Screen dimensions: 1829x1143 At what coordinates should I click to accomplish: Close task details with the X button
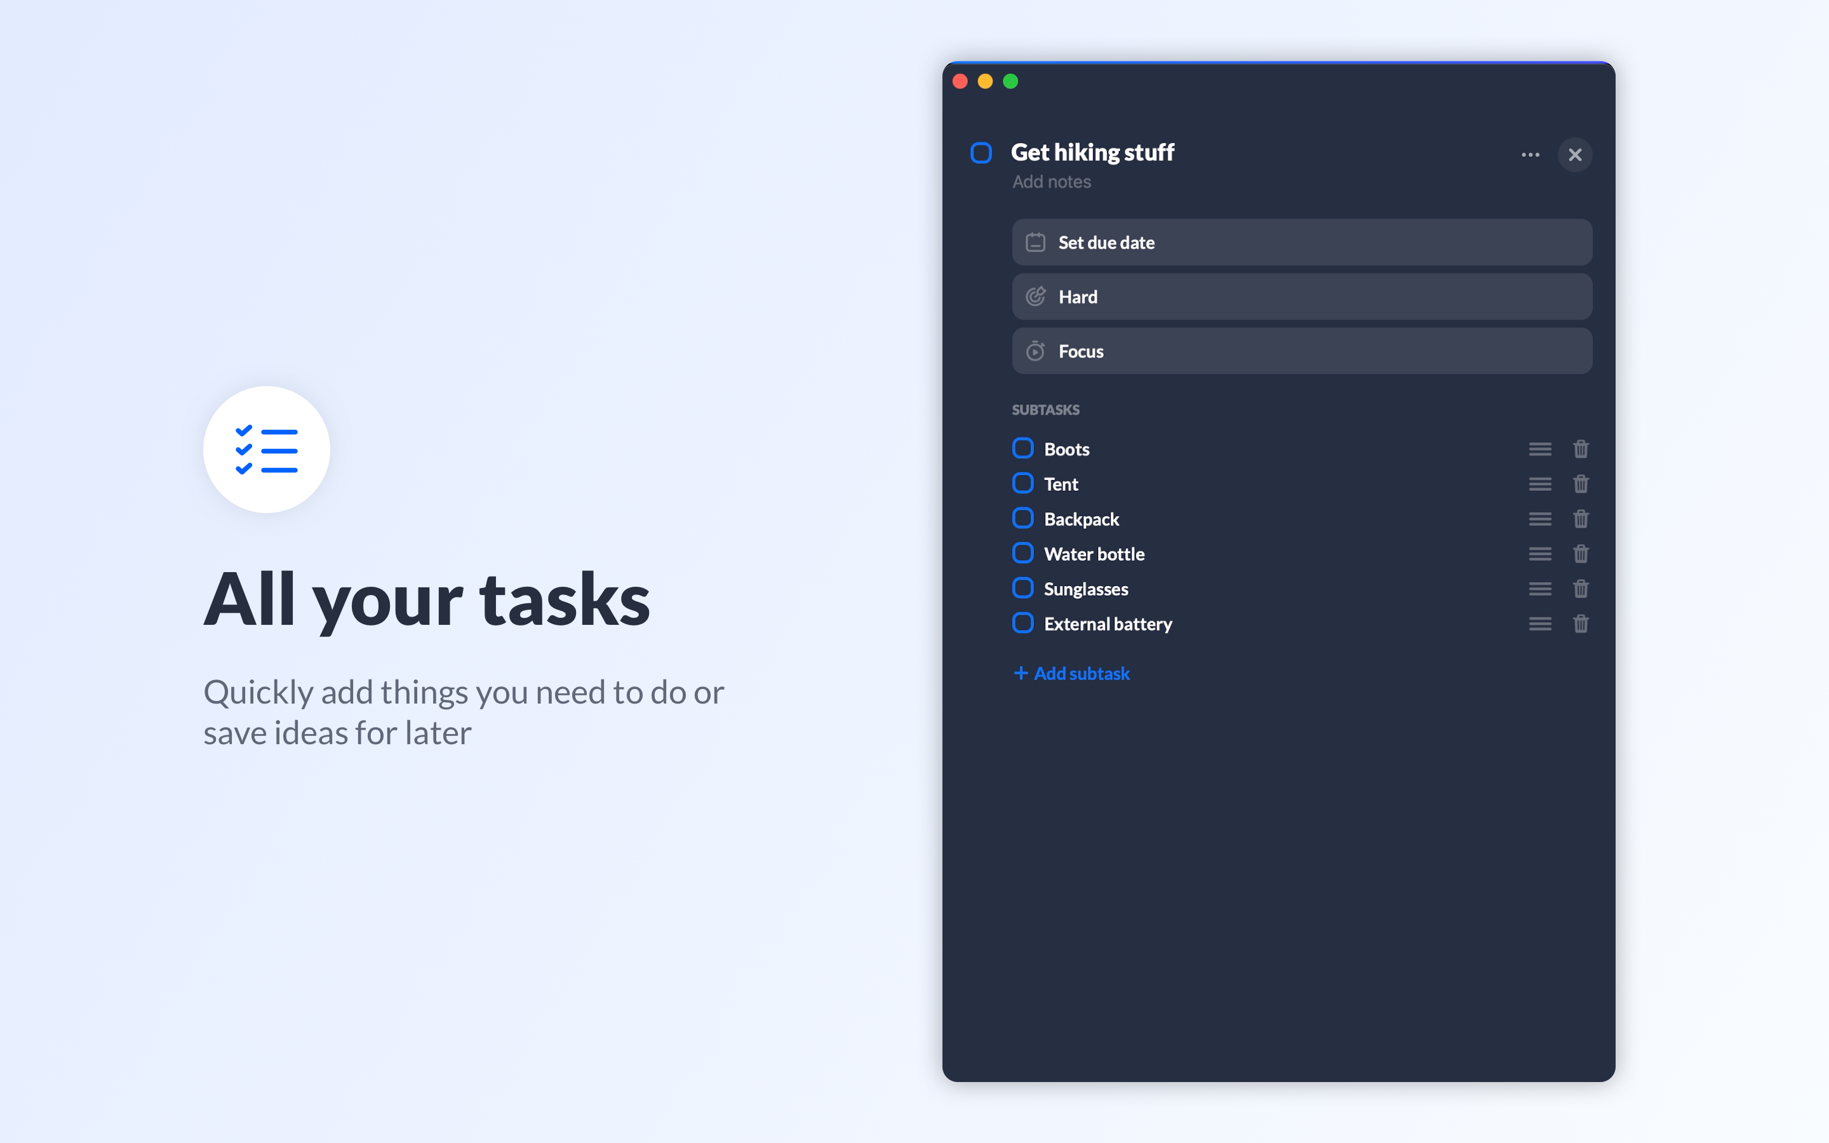(x=1575, y=155)
